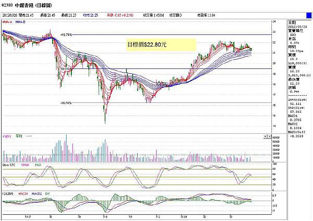
Task: Click the 12&26/9 MACD panel label
Action: (8, 194)
